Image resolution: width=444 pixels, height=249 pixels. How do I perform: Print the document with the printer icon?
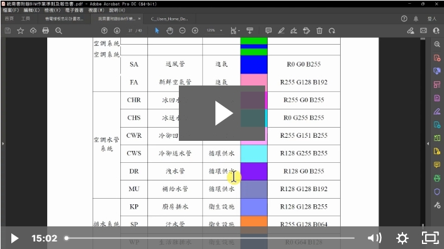(45, 31)
